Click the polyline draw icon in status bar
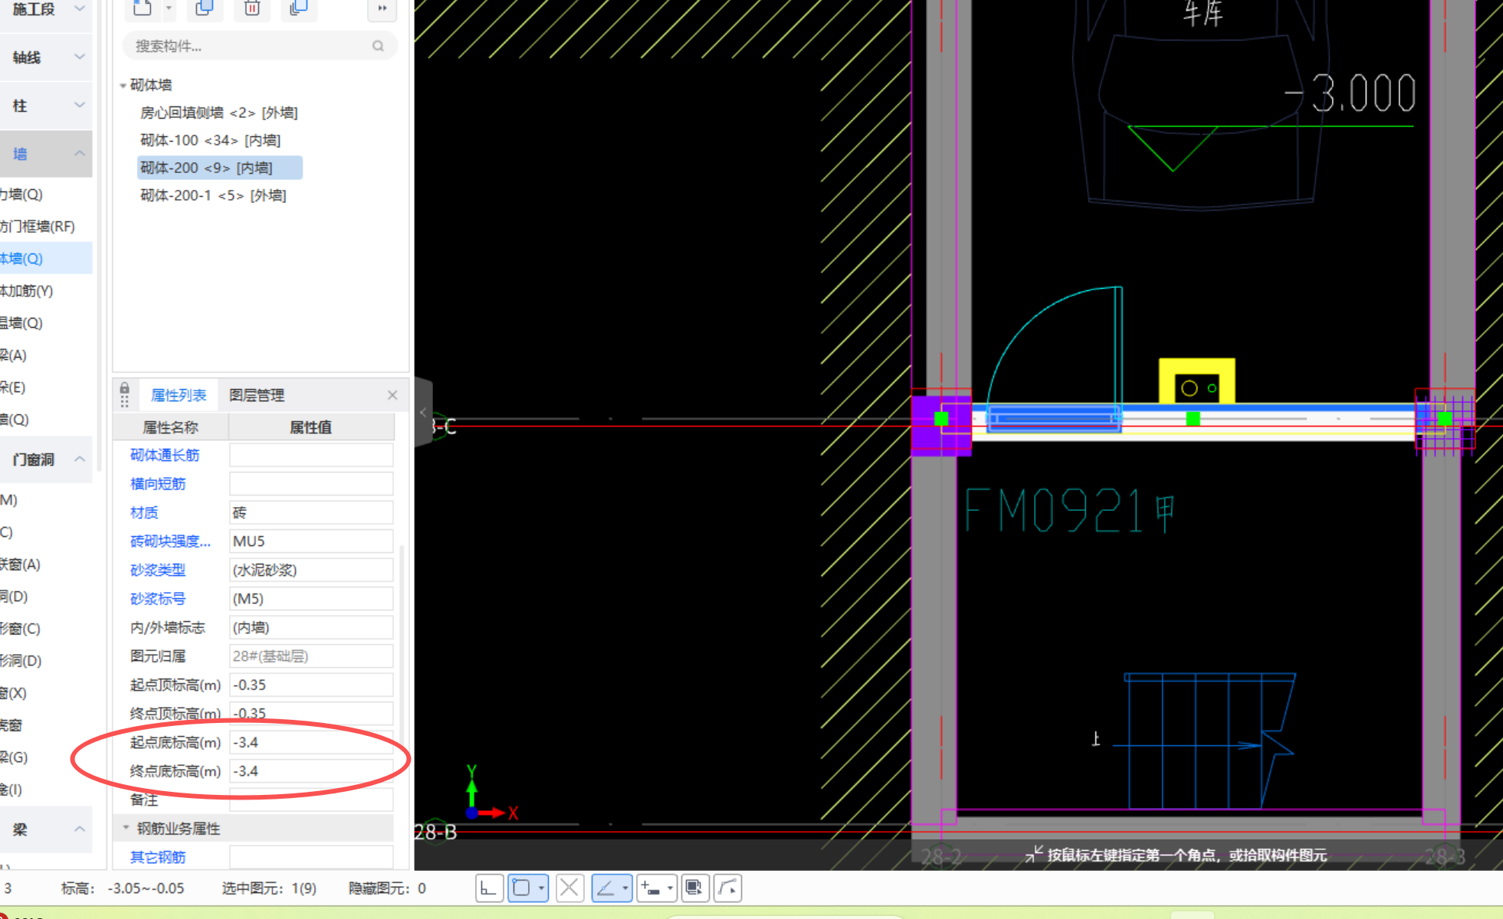This screenshot has height=919, width=1503. point(727,888)
